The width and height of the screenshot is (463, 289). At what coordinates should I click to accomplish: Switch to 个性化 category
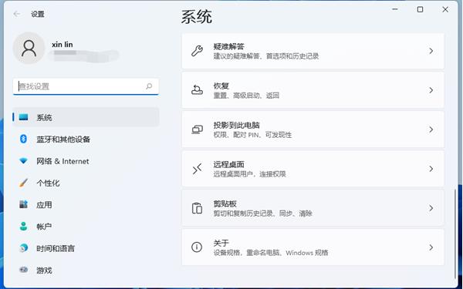pos(86,183)
